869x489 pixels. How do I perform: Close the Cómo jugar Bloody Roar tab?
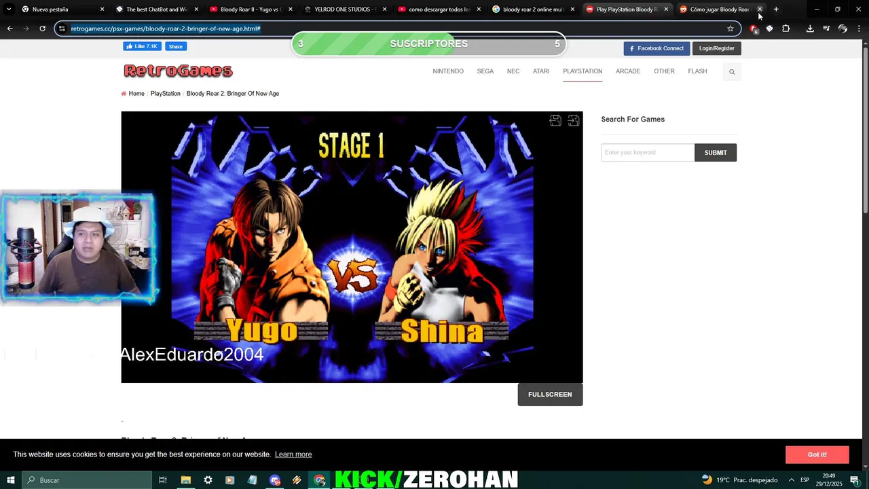click(x=760, y=10)
